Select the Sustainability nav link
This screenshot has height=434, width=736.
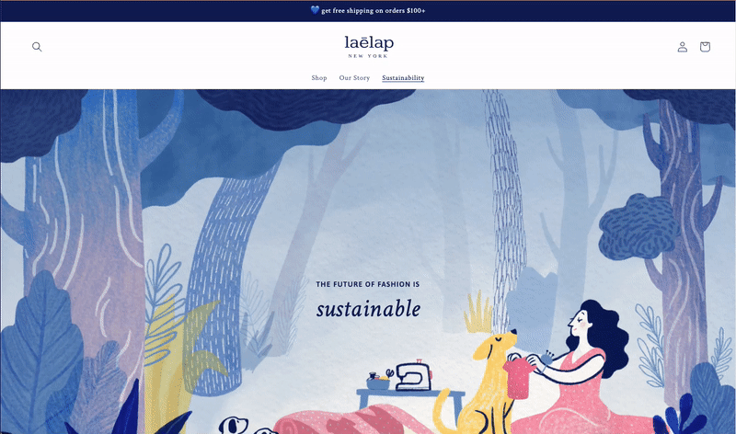[403, 78]
